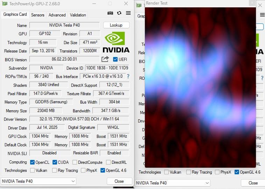Toggle Vulkan checkbox in the second GPU-Z window
The image size is (265, 189).
pyautogui.click(x=167, y=172)
